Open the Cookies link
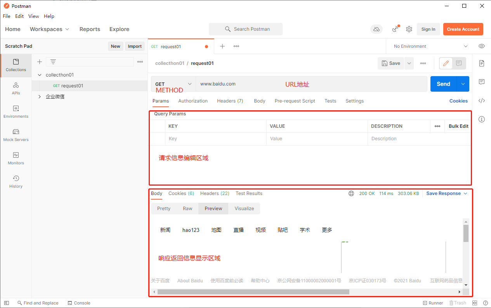491x308 pixels. coord(458,101)
